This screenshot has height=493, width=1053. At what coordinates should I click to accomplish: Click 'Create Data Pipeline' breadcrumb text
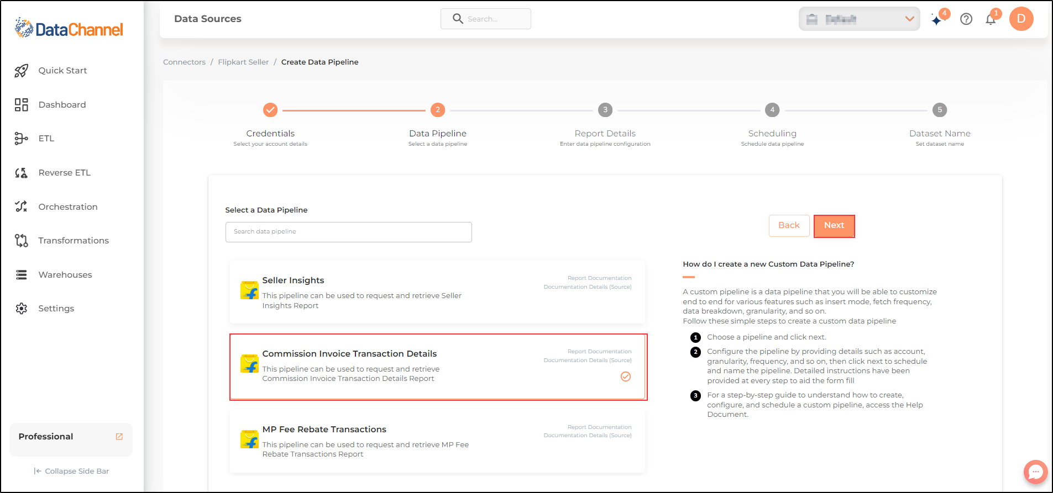coord(320,62)
